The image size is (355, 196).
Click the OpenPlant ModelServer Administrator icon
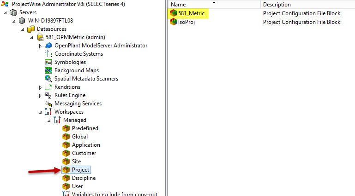click(49, 46)
